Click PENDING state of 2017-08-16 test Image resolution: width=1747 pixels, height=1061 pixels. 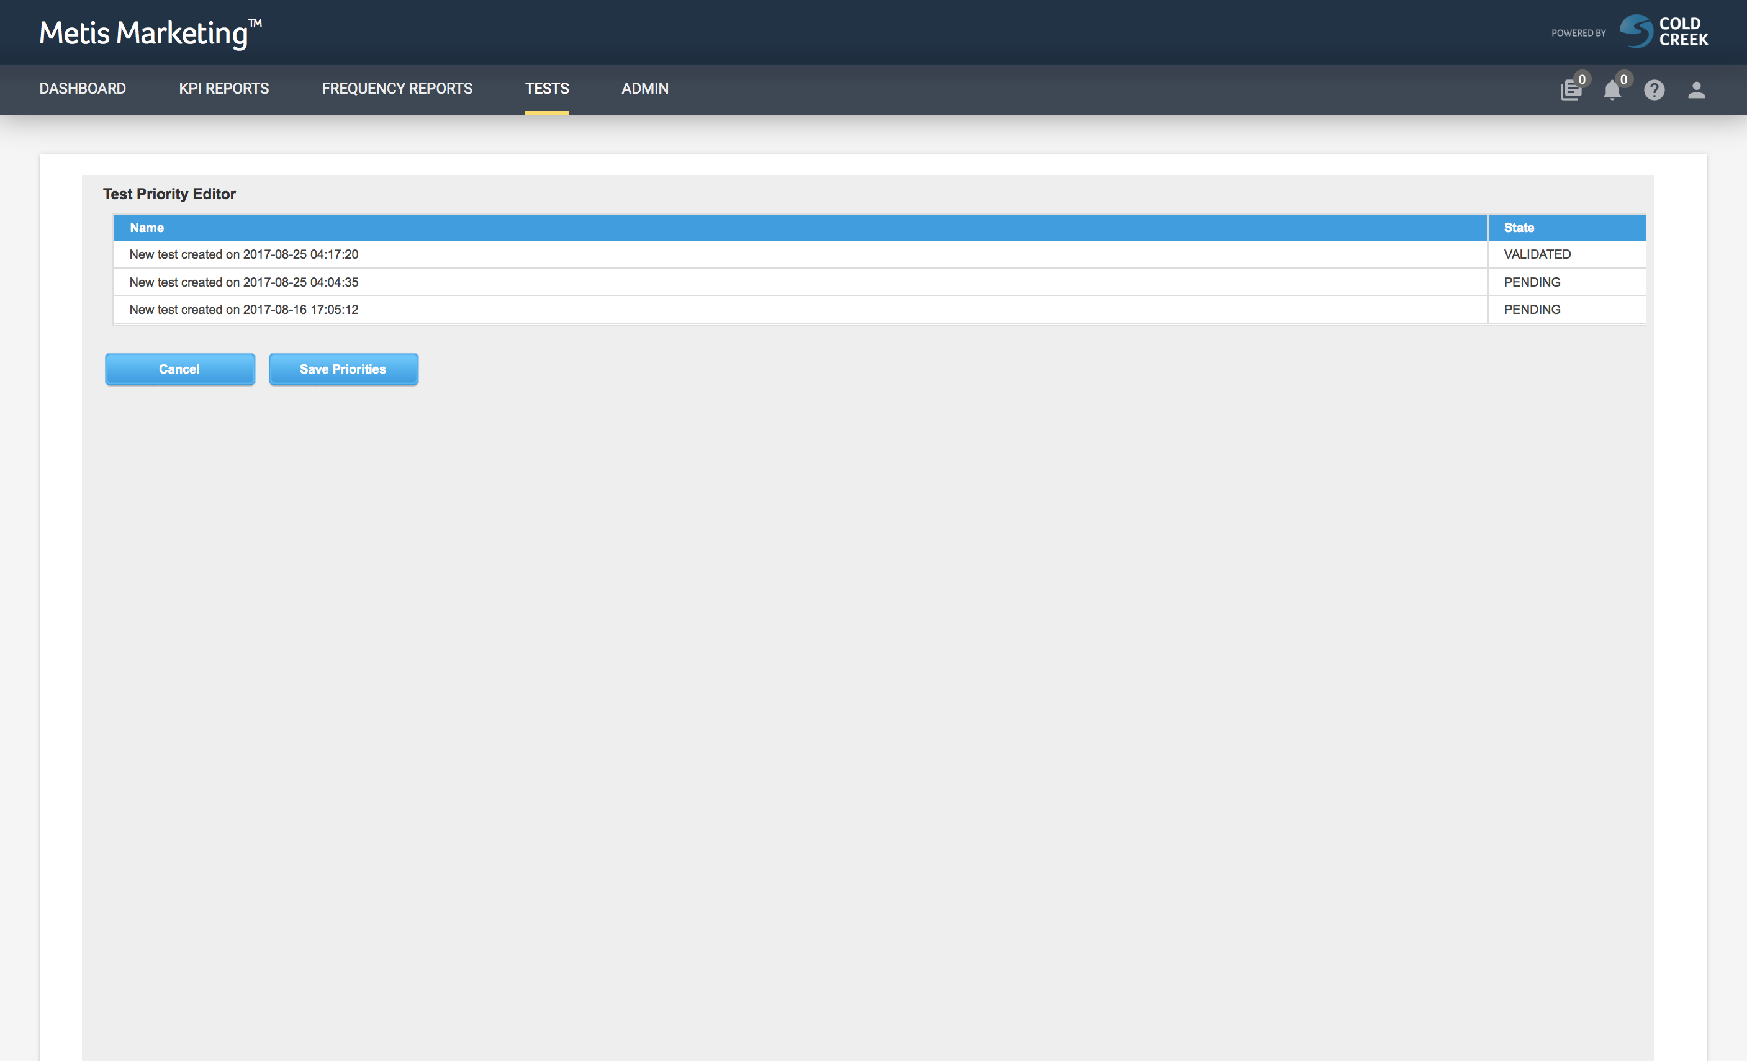1567,310
